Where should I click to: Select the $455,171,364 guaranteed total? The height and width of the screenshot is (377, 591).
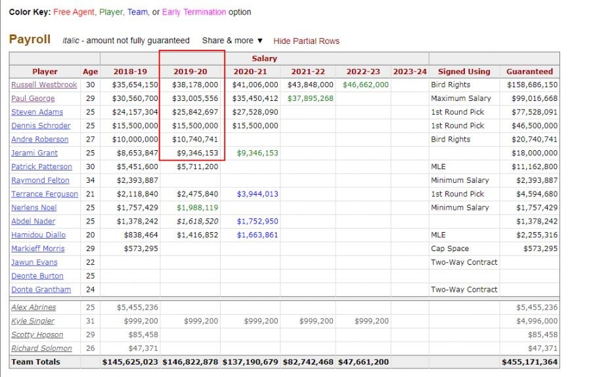click(x=529, y=362)
